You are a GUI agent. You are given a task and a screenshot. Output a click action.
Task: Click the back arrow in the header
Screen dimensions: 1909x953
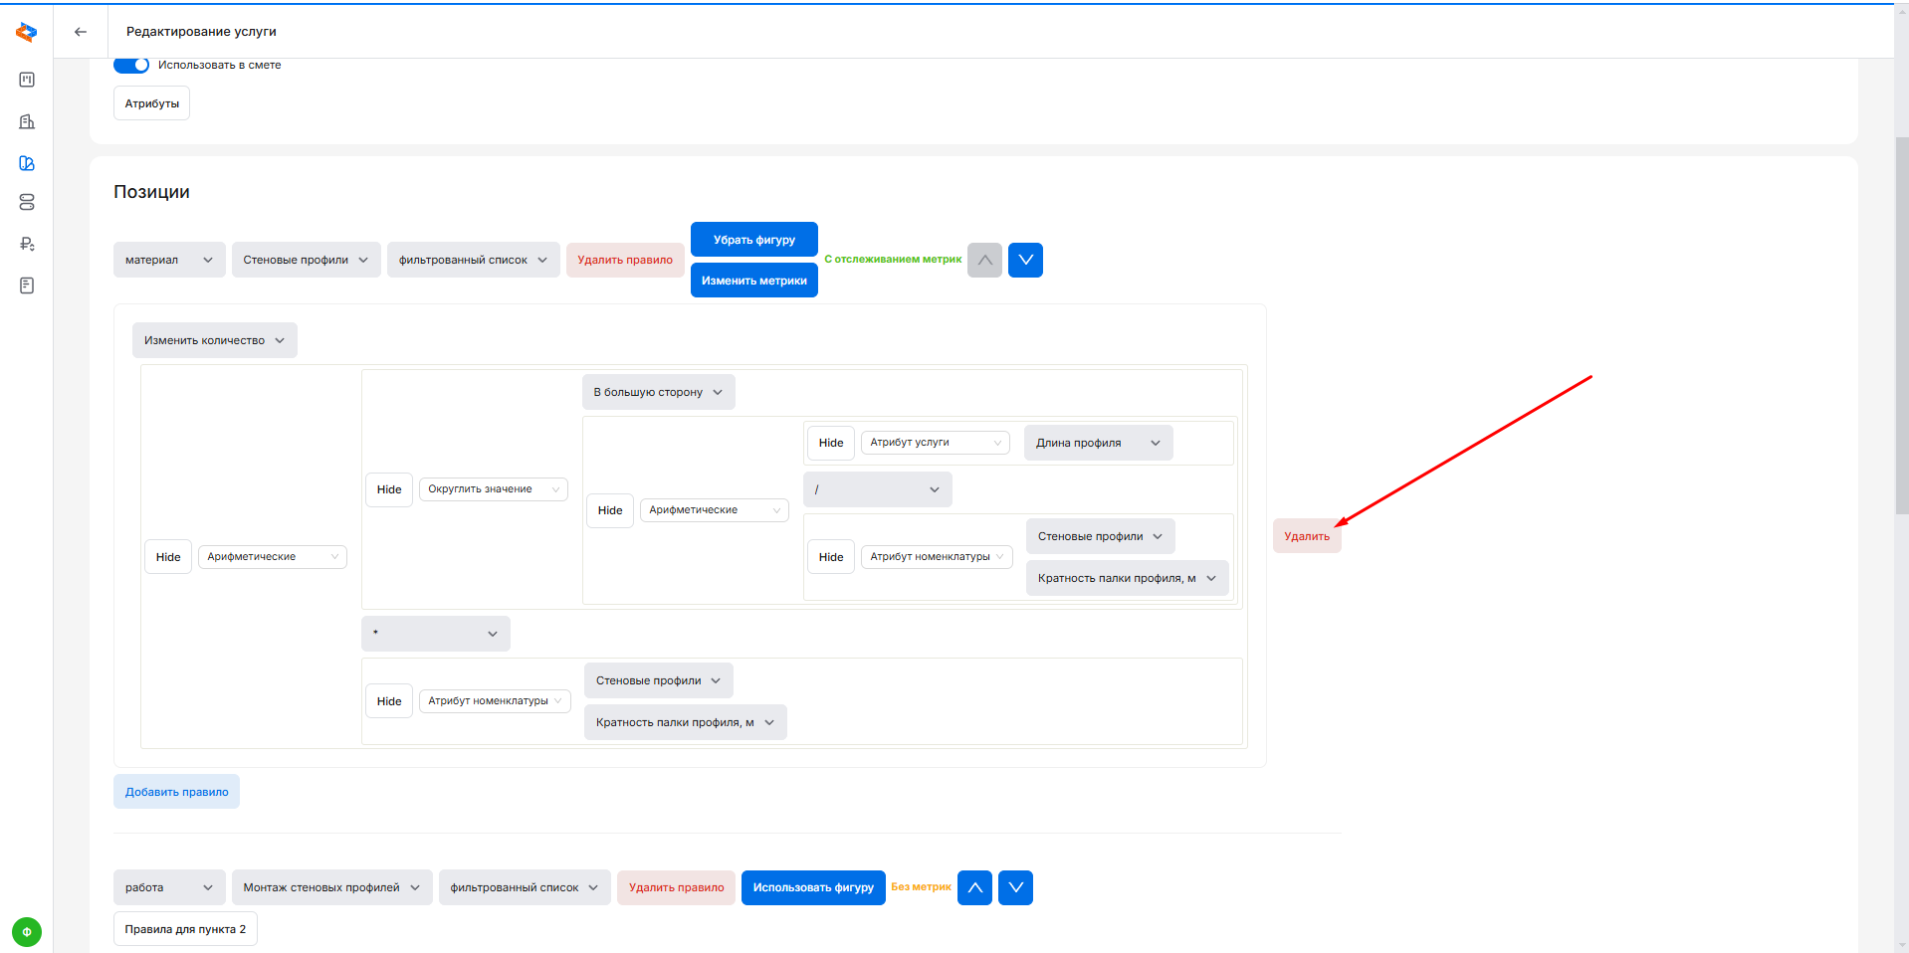81,32
